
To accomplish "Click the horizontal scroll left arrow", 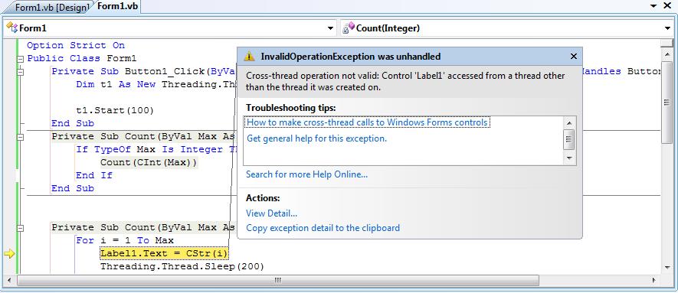I will coord(8,280).
